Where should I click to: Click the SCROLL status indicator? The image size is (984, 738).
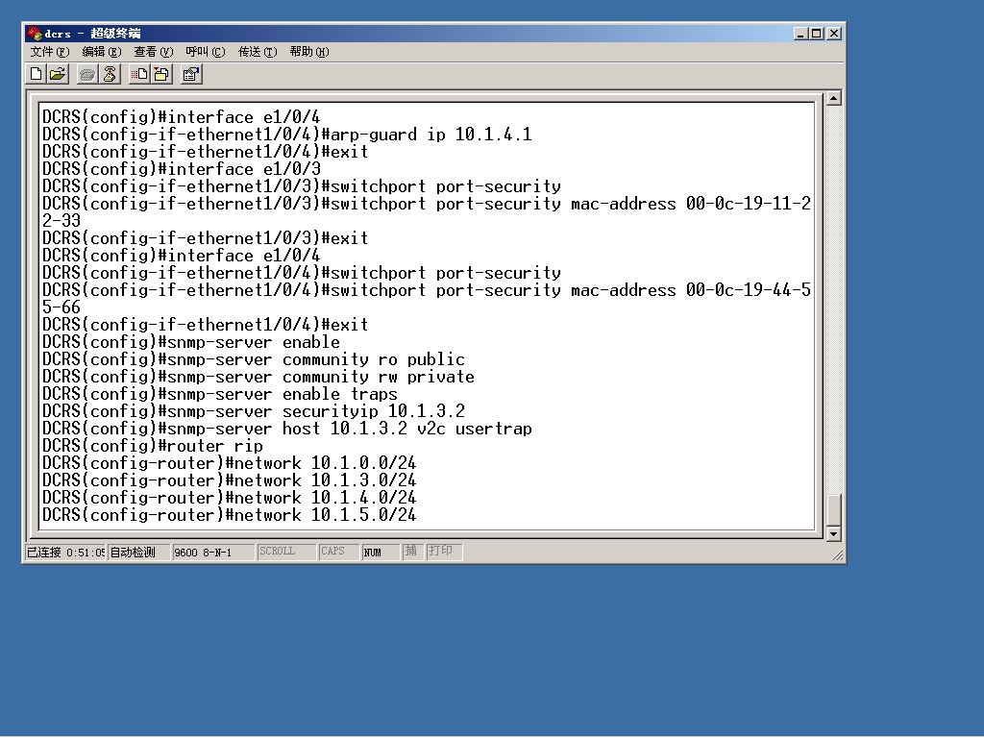[x=286, y=552]
